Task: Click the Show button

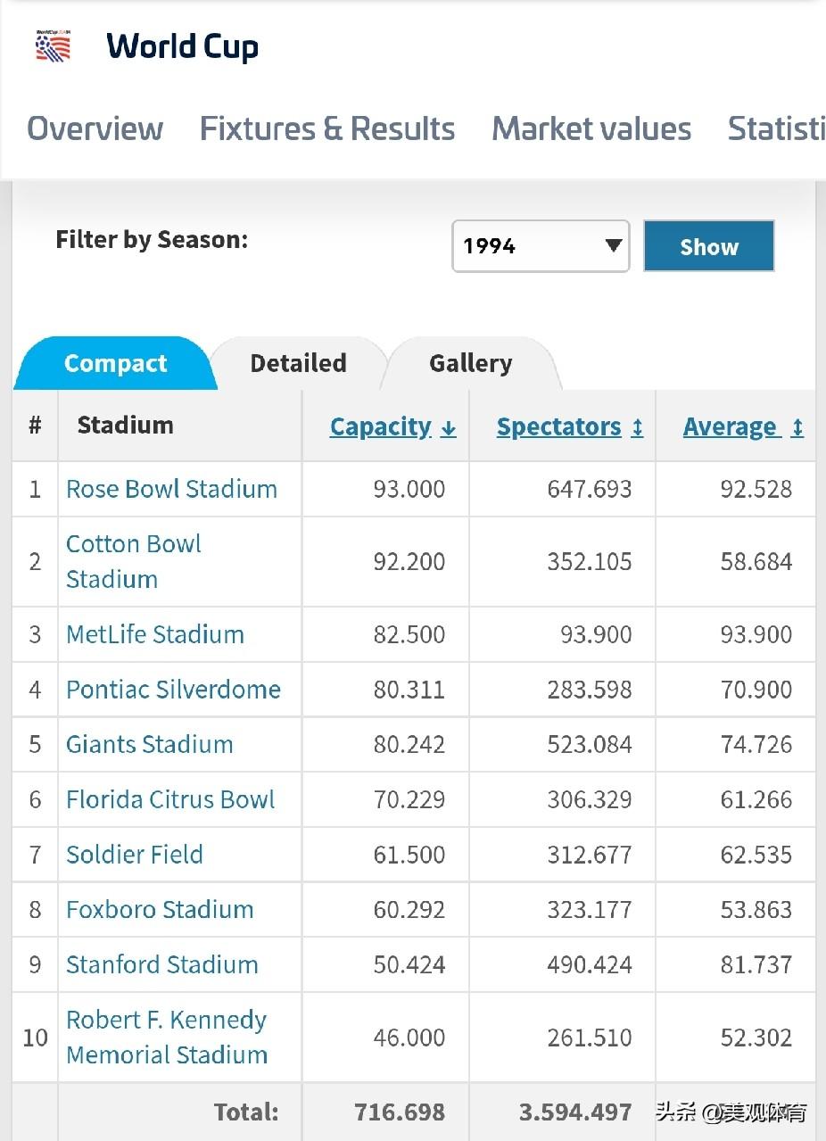Action: (x=709, y=246)
